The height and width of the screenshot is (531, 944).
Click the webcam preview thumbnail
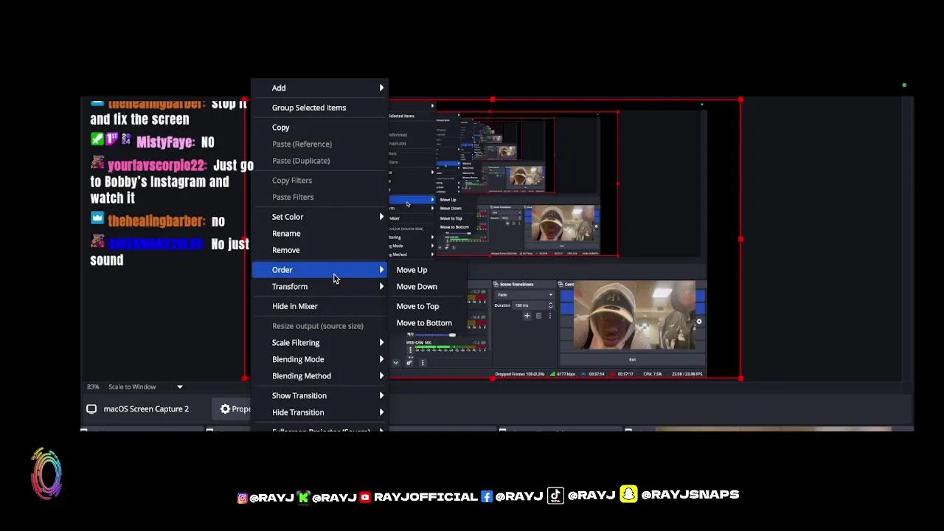(x=634, y=315)
